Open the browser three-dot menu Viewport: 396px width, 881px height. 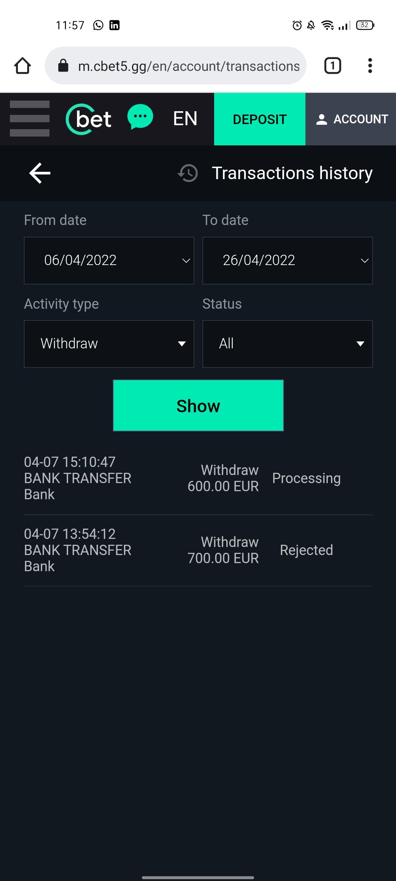coord(370,66)
